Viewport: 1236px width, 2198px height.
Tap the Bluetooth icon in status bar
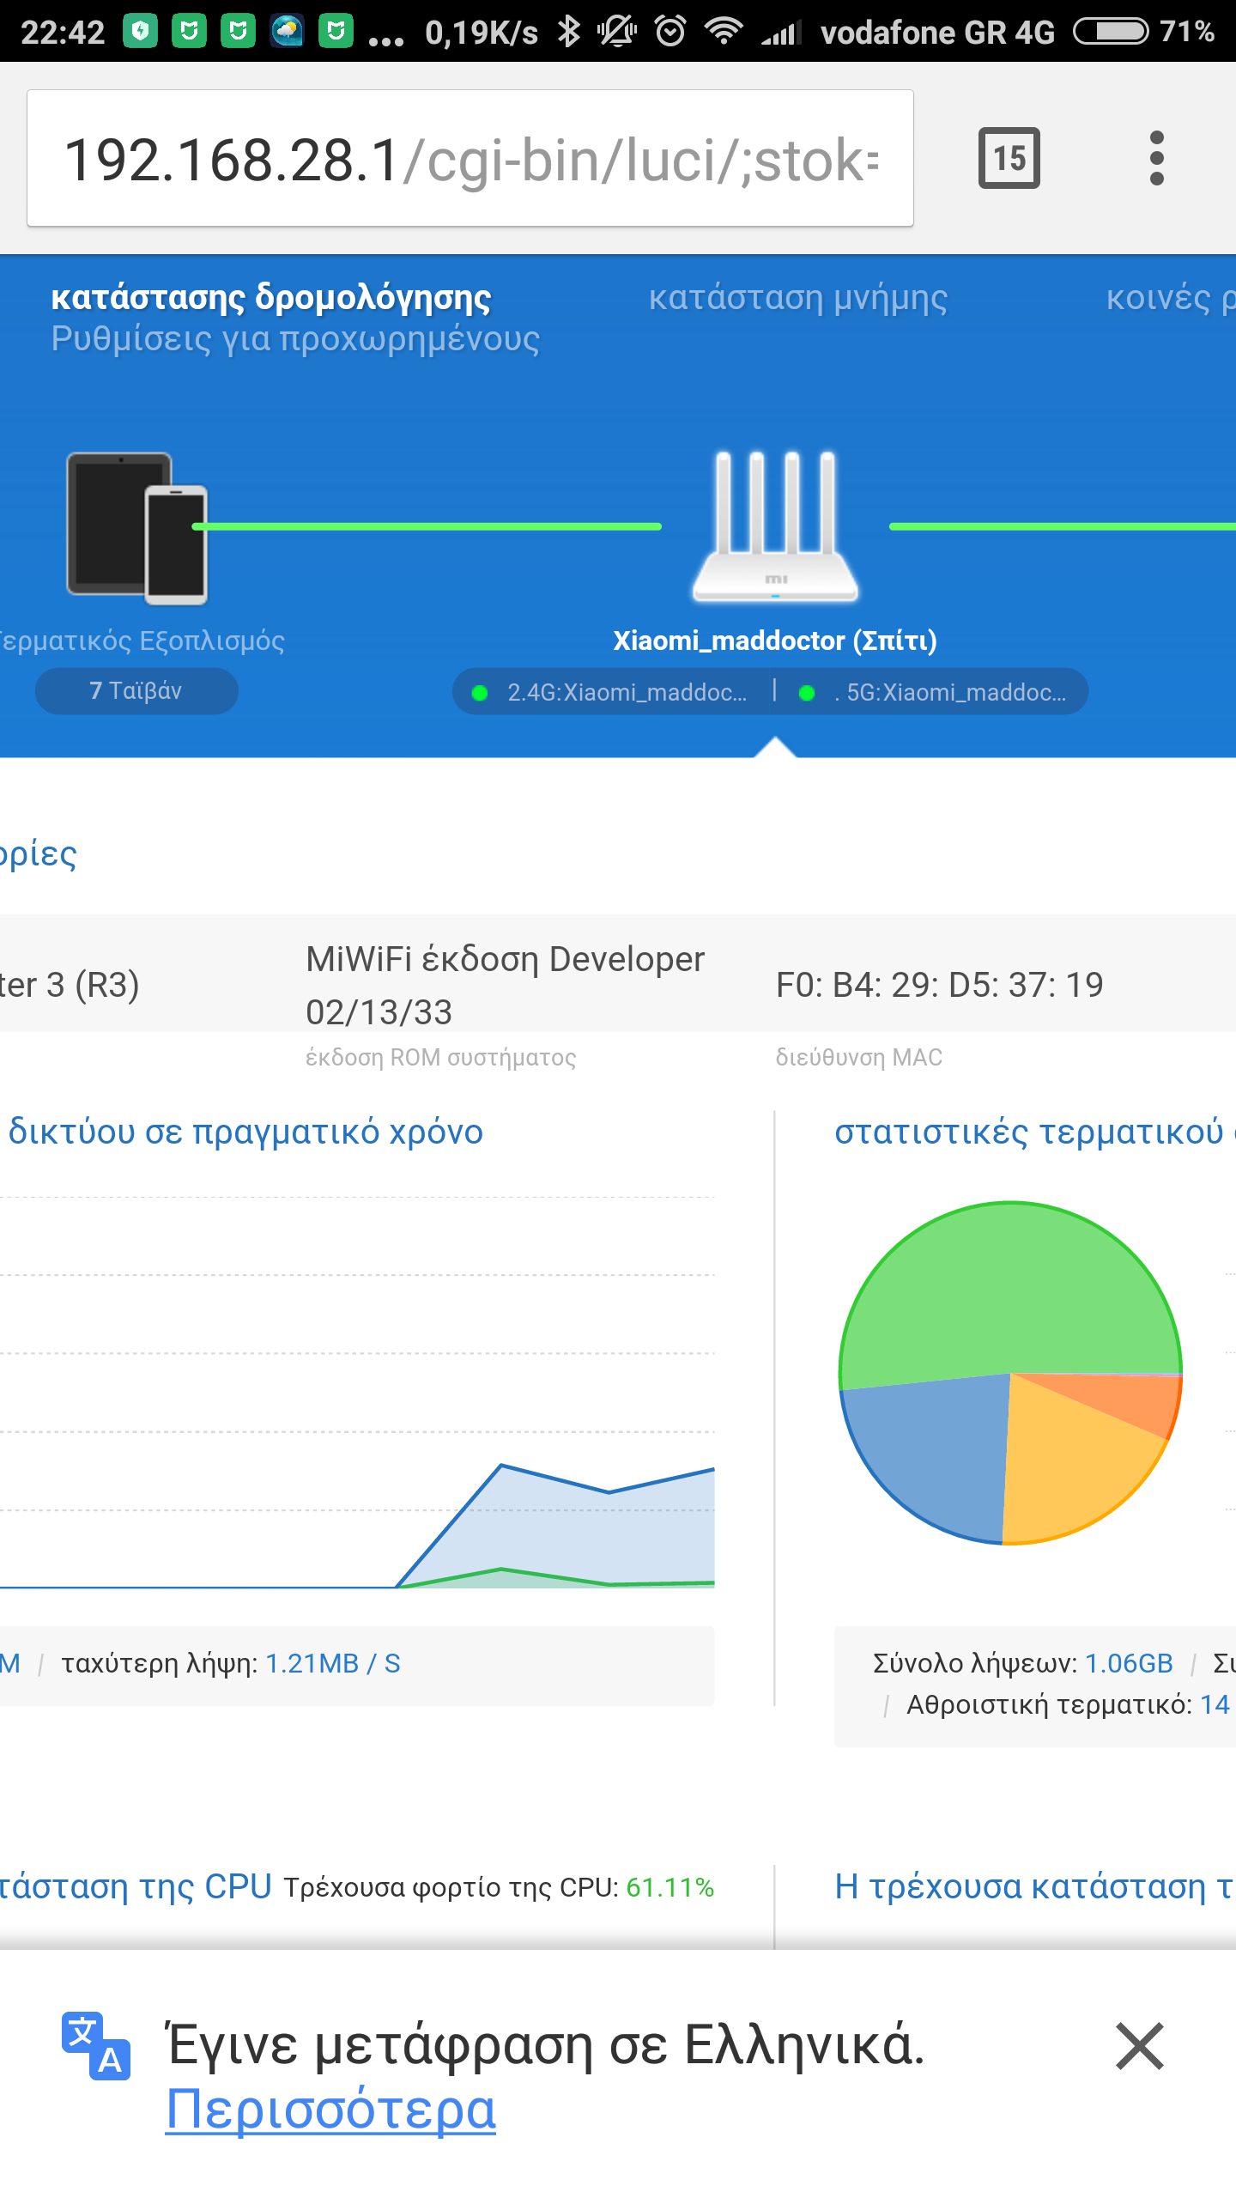pyautogui.click(x=568, y=32)
